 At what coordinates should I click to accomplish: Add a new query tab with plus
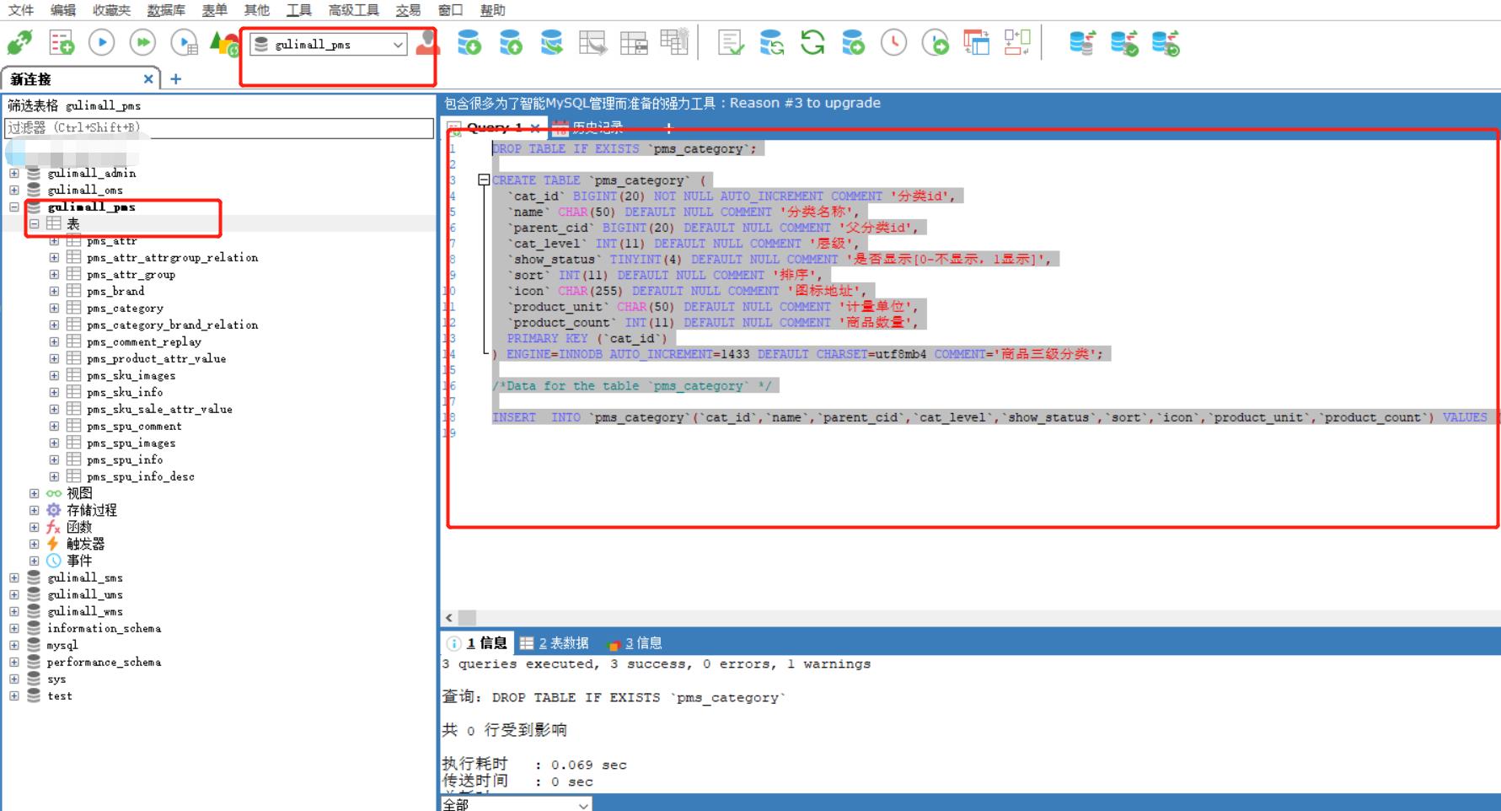point(668,128)
